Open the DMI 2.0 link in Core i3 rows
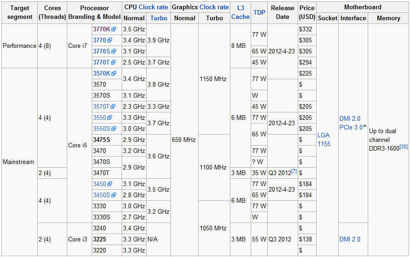The height and width of the screenshot is (258, 411). point(350,239)
